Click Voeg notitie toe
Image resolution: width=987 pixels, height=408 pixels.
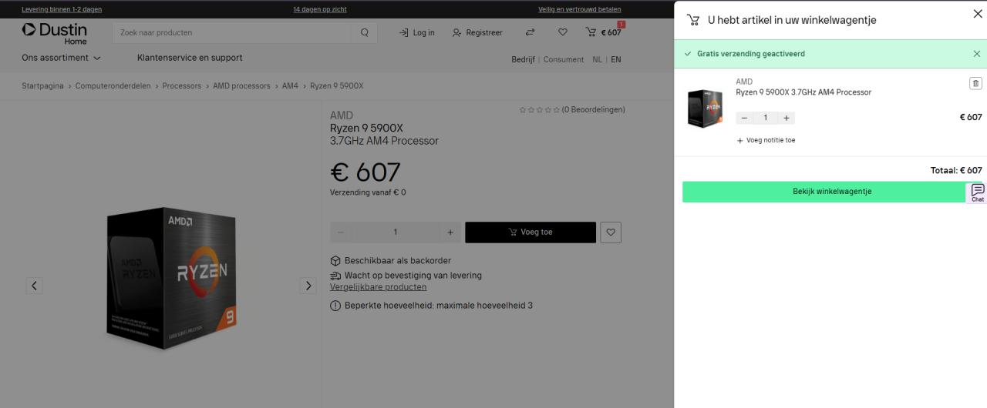pos(766,140)
